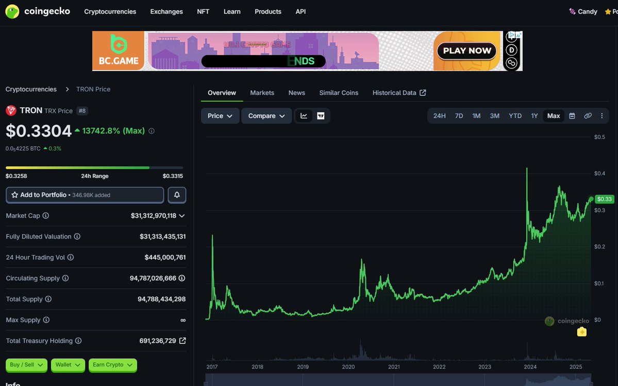
Task: Switch to the Markets tab
Action: (x=262, y=93)
